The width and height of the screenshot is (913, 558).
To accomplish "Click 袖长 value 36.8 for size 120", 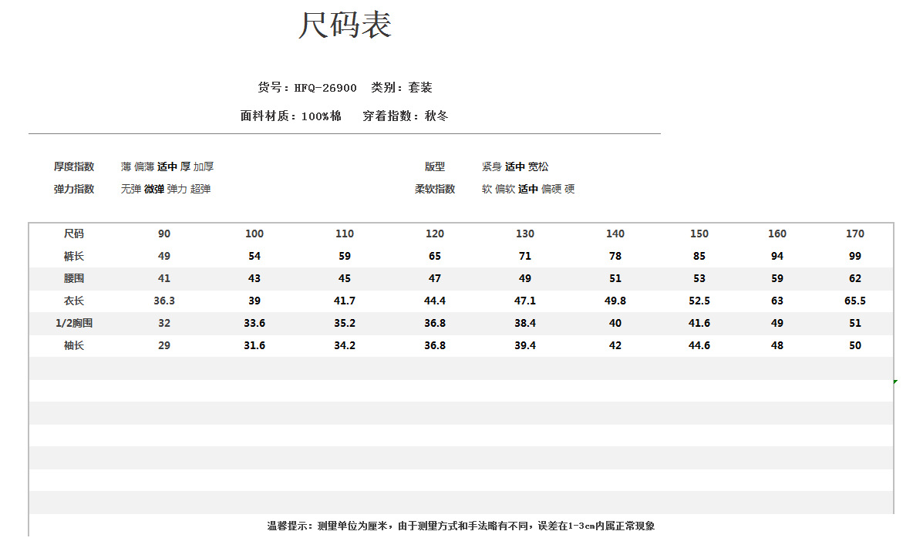I will [x=435, y=345].
